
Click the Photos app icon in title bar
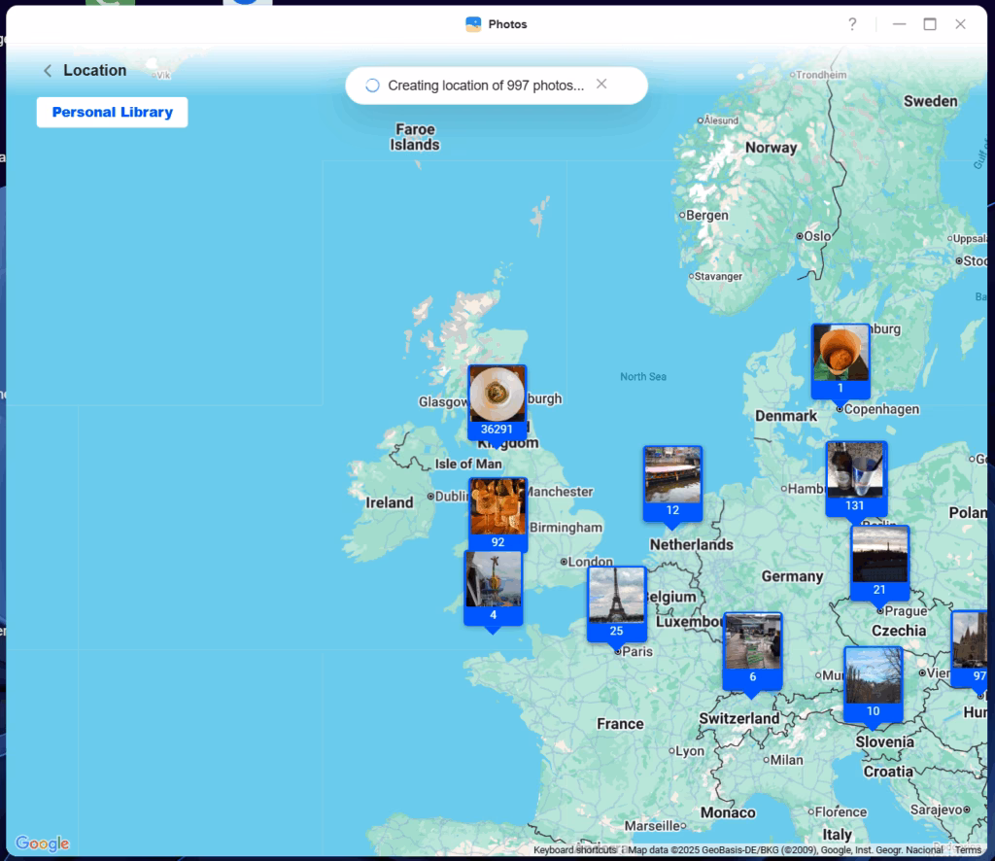click(473, 24)
